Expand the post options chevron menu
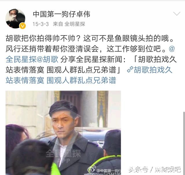Viewport: 185px width, 175px height. click(x=177, y=14)
